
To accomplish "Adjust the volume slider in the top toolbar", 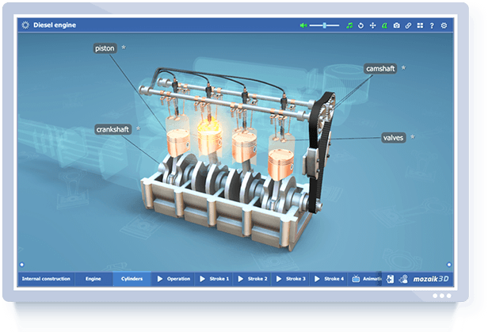I will click(x=324, y=25).
